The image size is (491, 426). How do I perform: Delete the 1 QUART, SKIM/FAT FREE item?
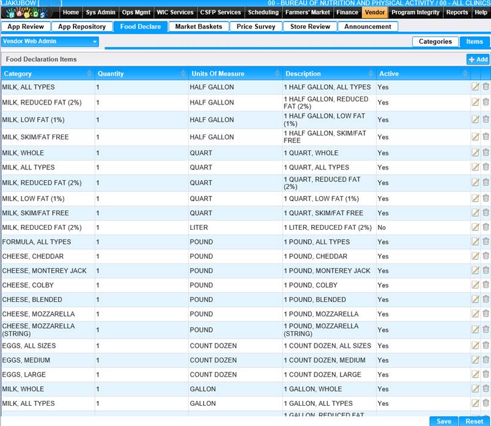tap(485, 213)
